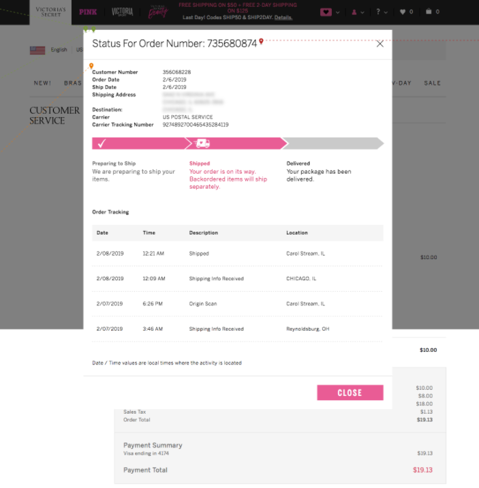Screen dimensions: 479x488
Task: Open the Victoria's Secret Beauty tab
Action: (158, 12)
